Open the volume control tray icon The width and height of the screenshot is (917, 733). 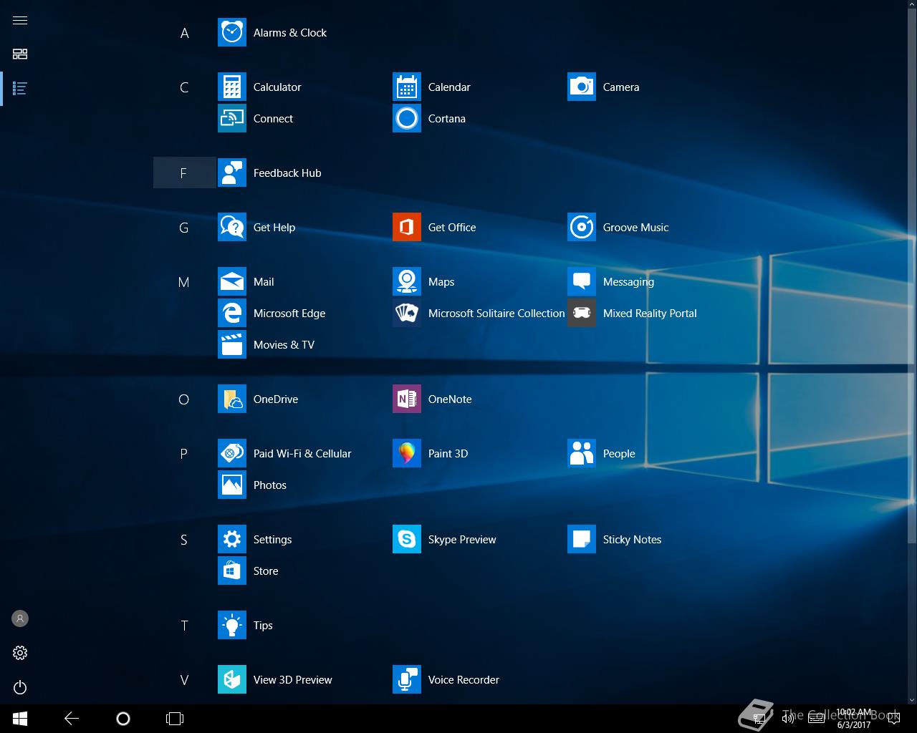click(787, 719)
